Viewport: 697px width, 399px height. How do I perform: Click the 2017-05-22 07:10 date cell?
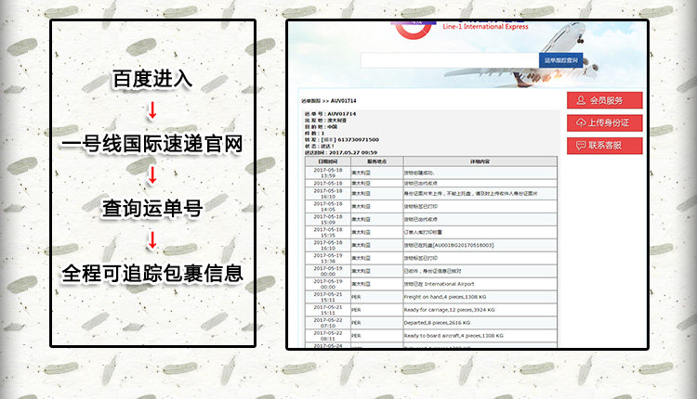[328, 323]
